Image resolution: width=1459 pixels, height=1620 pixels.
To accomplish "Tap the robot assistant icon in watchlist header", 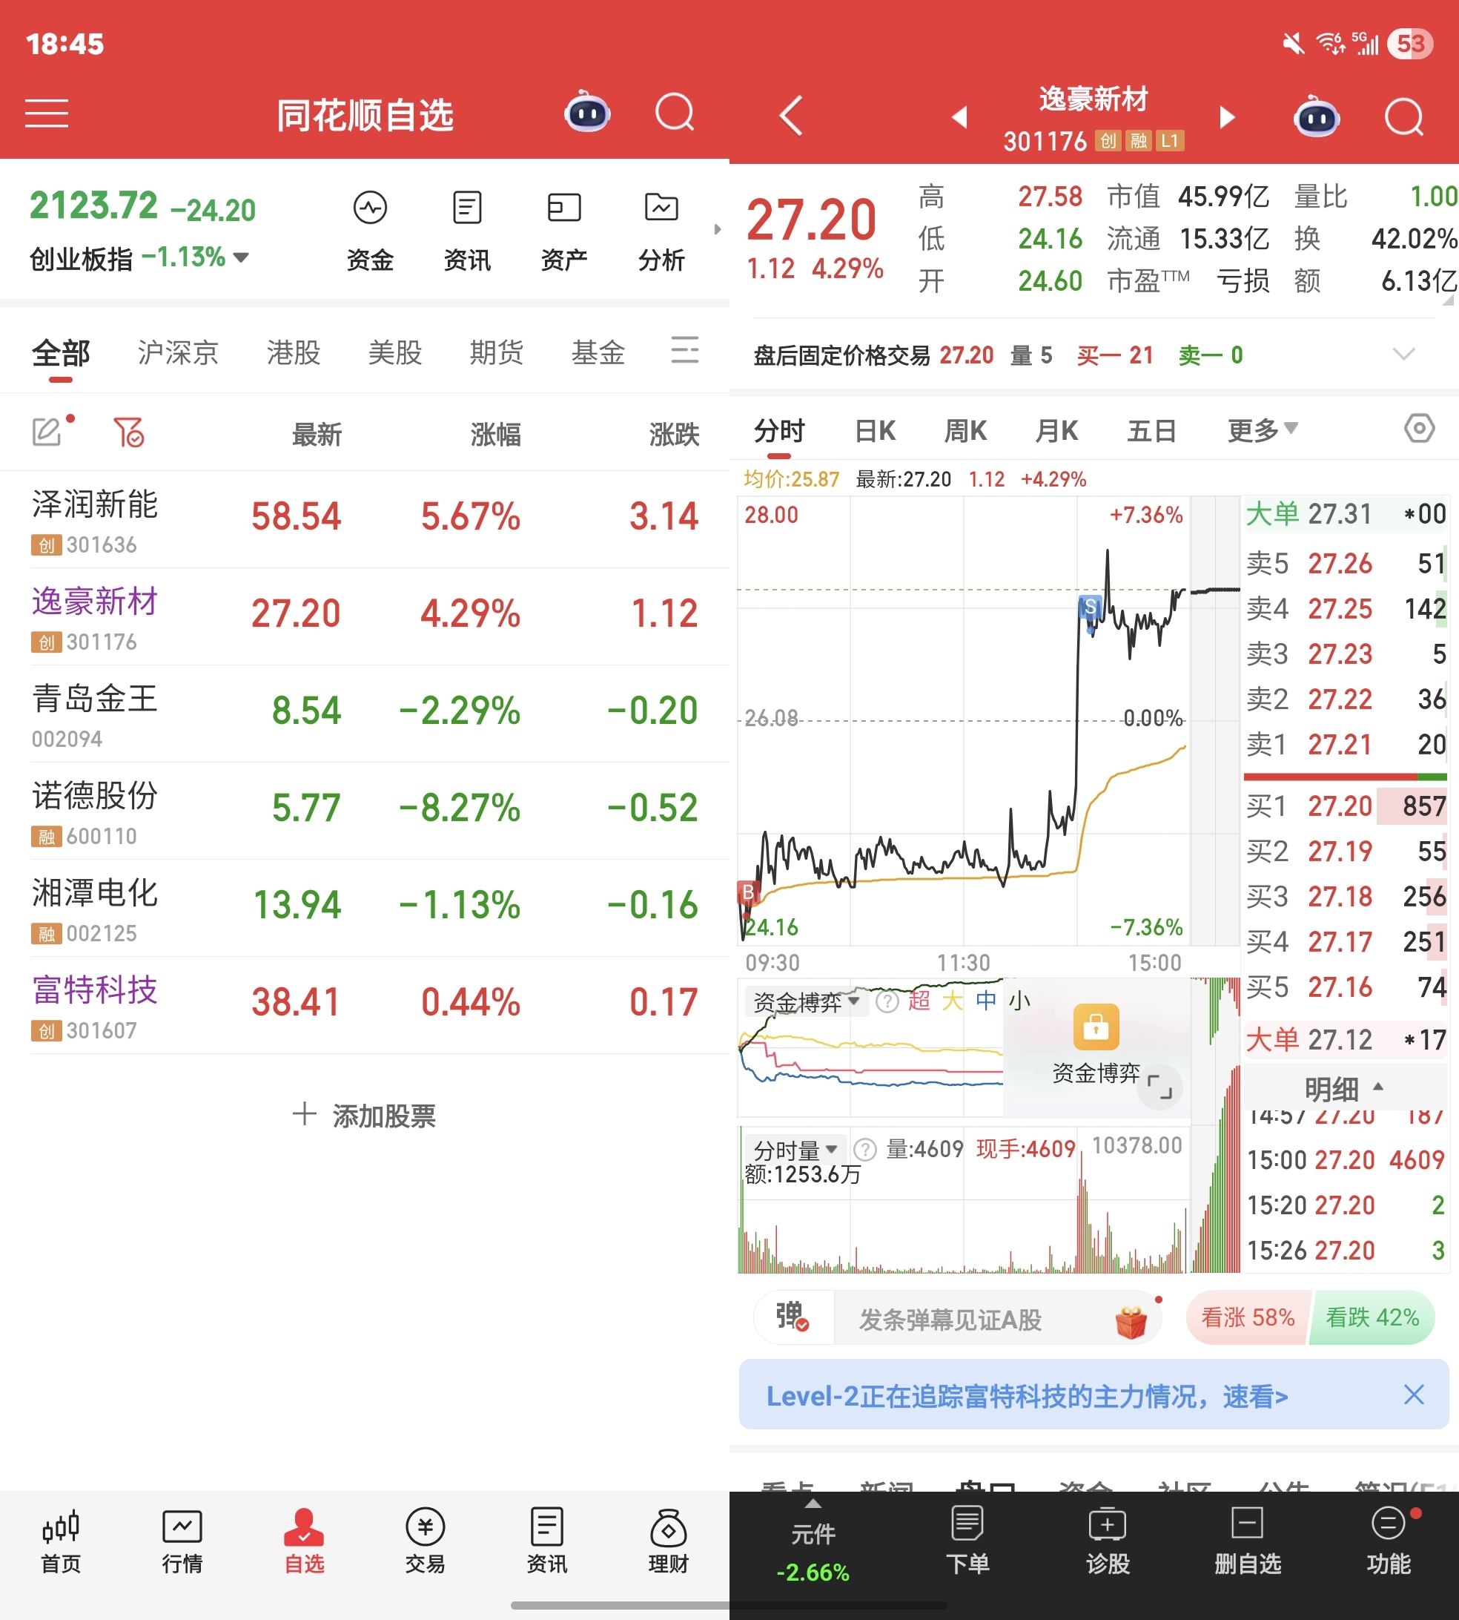I will 588,113.
